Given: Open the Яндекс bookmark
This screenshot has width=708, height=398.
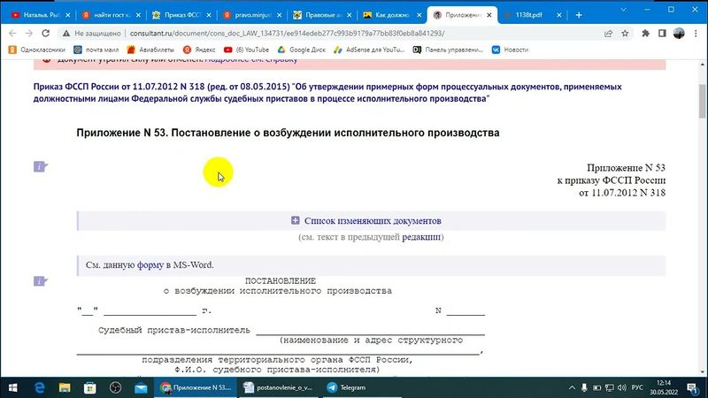Looking at the screenshot, I should click(x=200, y=50).
